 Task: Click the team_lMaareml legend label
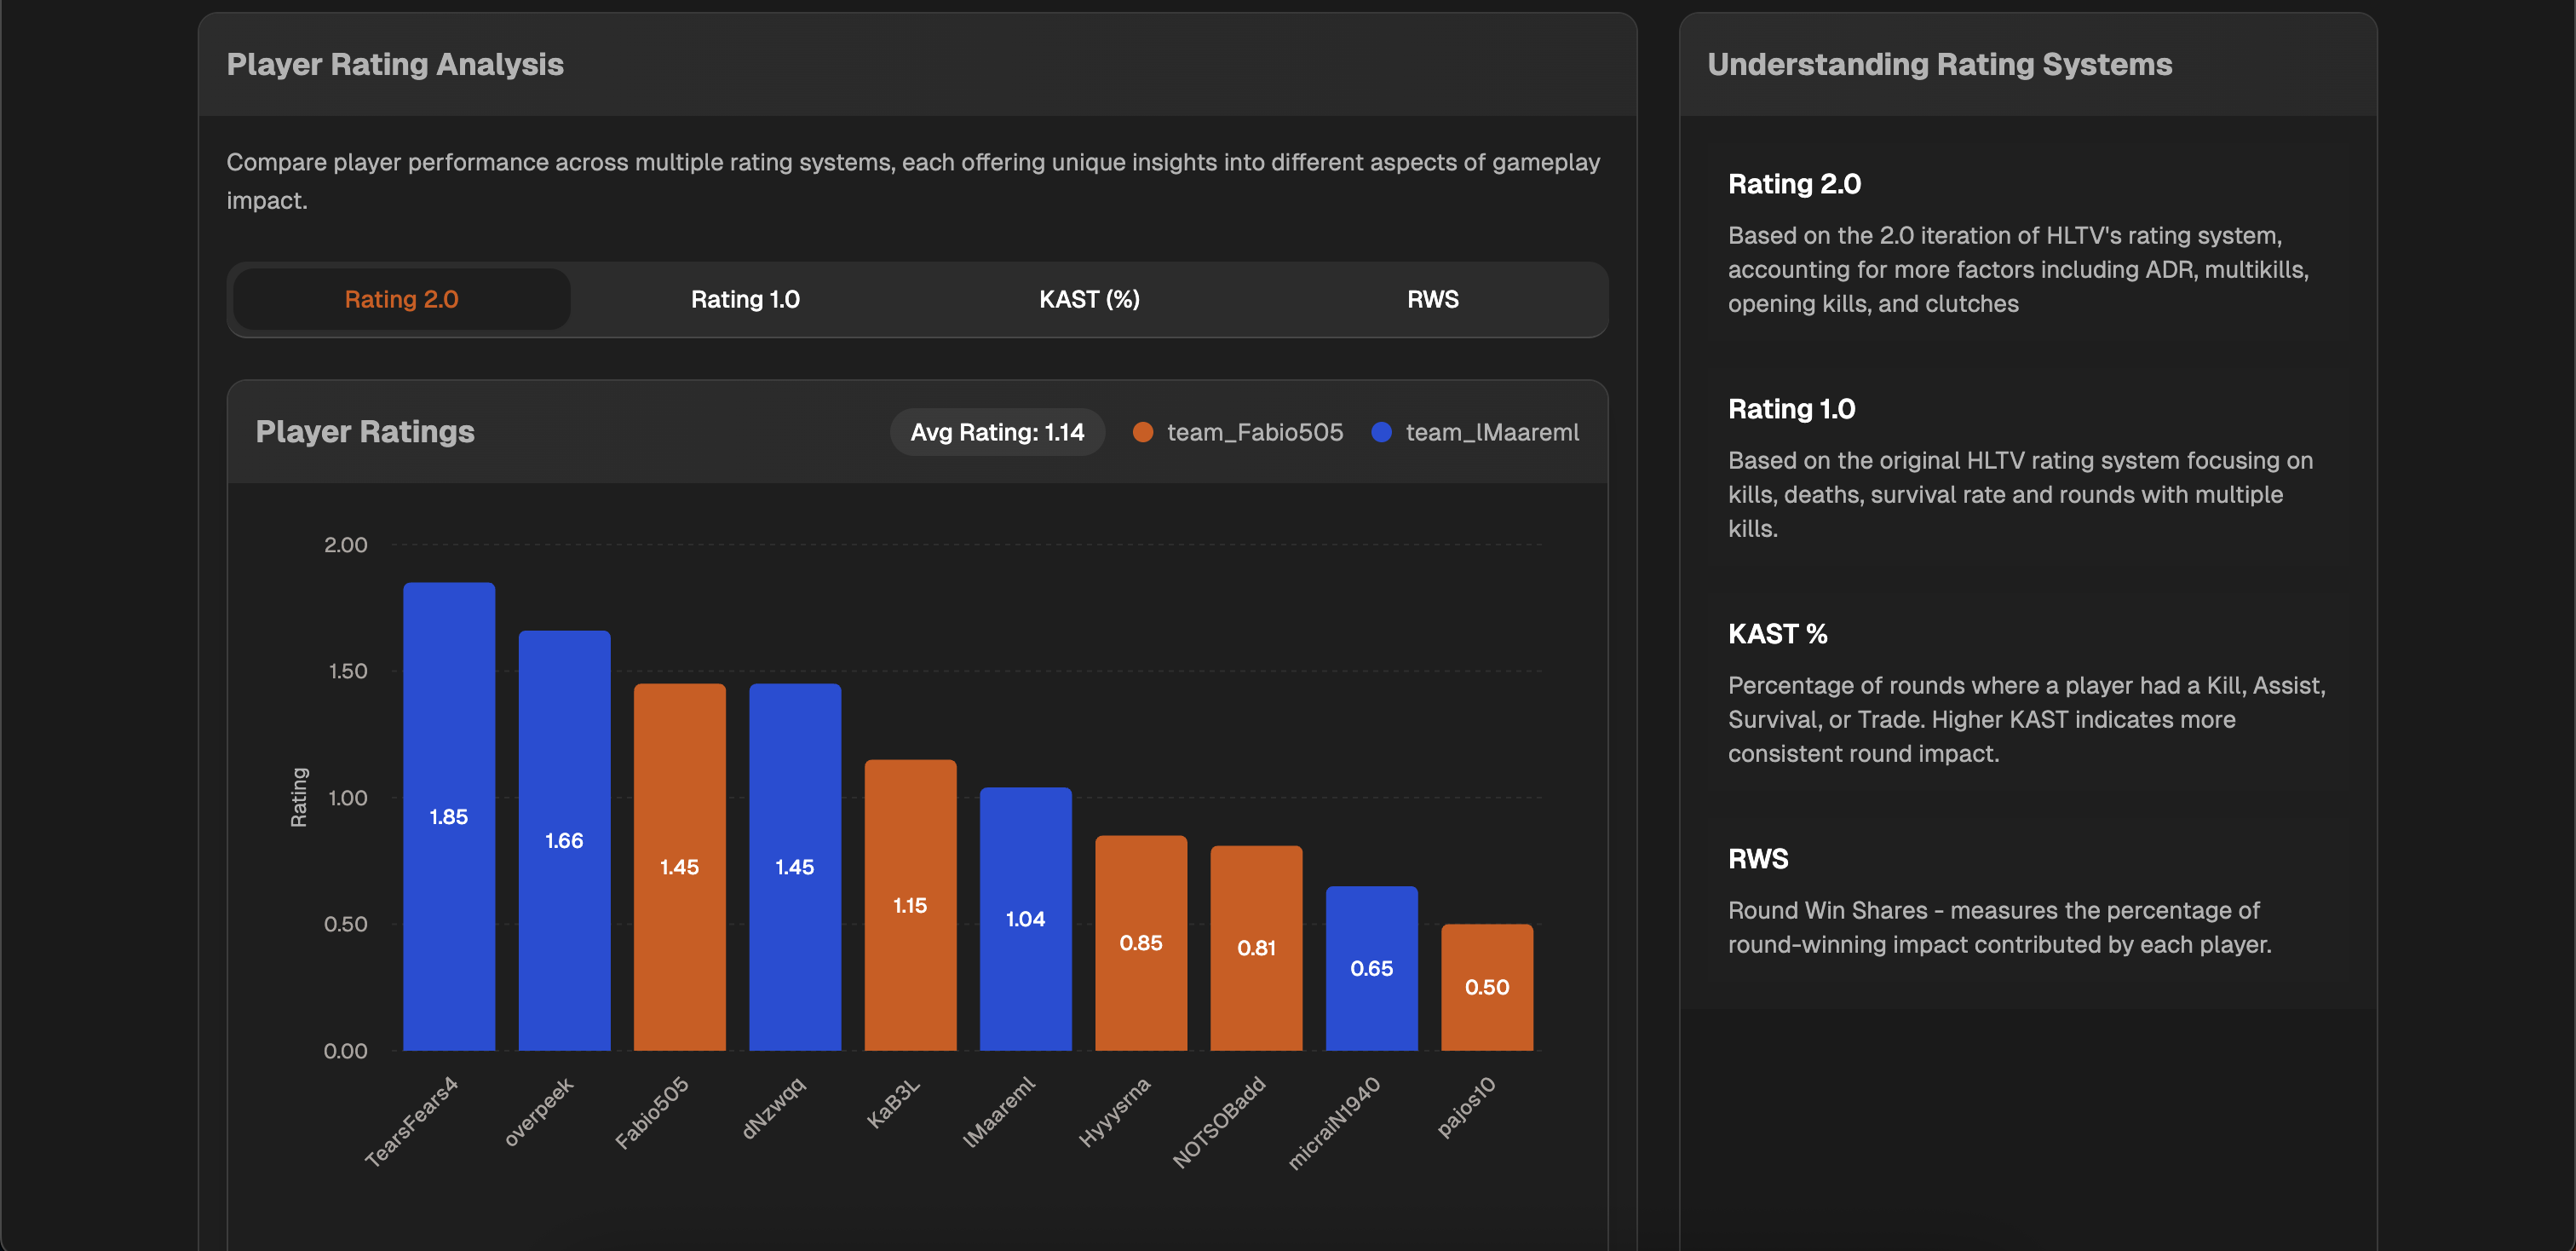point(1492,432)
